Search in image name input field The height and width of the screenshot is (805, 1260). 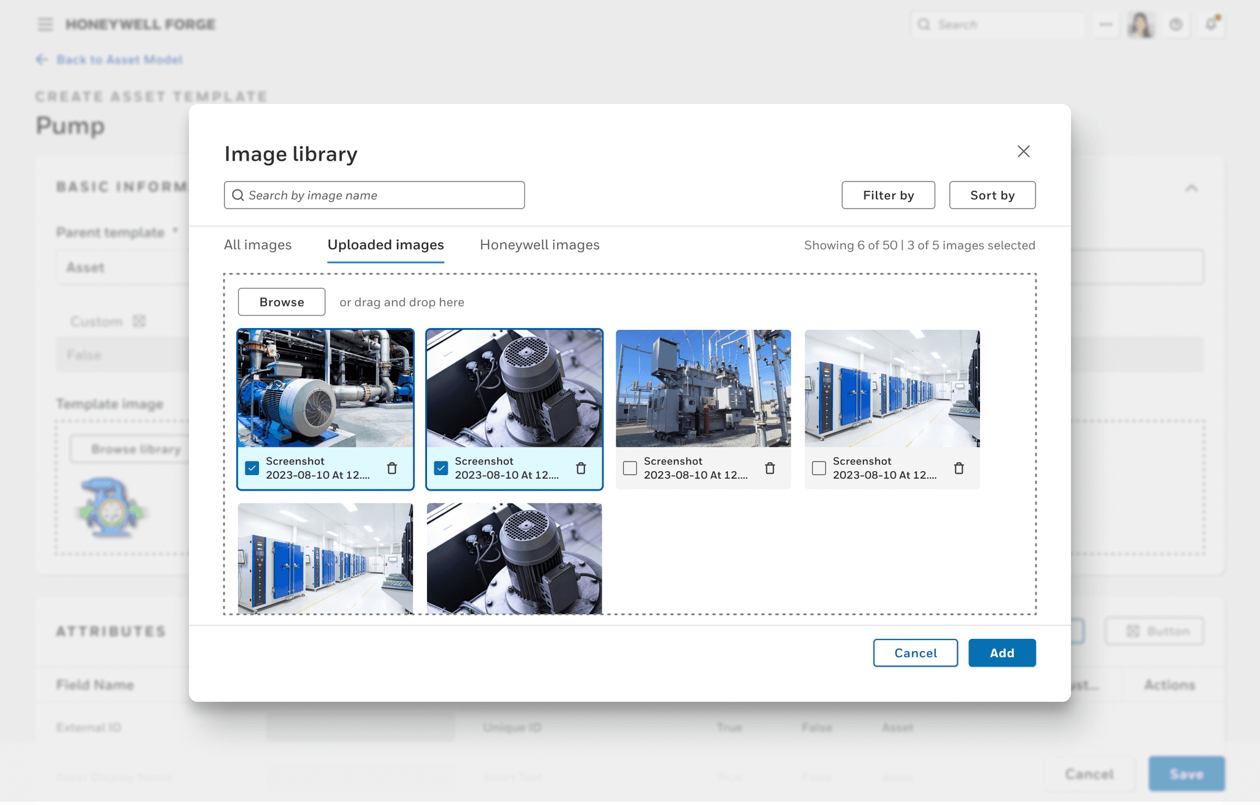click(375, 194)
